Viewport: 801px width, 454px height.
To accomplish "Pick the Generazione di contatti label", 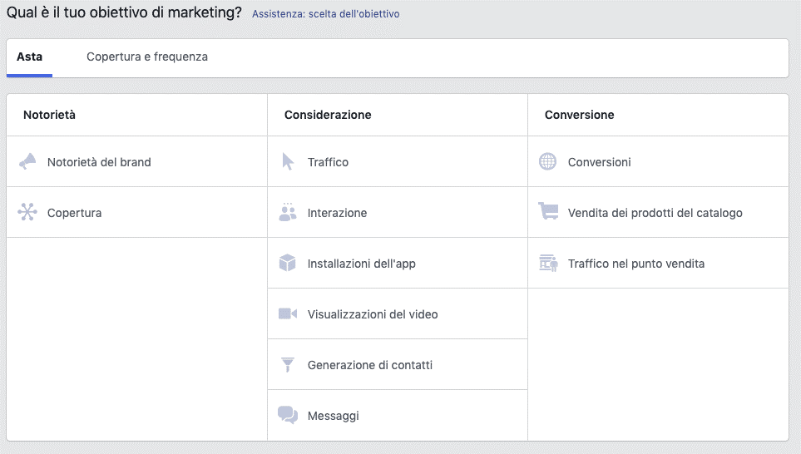I will click(x=370, y=365).
